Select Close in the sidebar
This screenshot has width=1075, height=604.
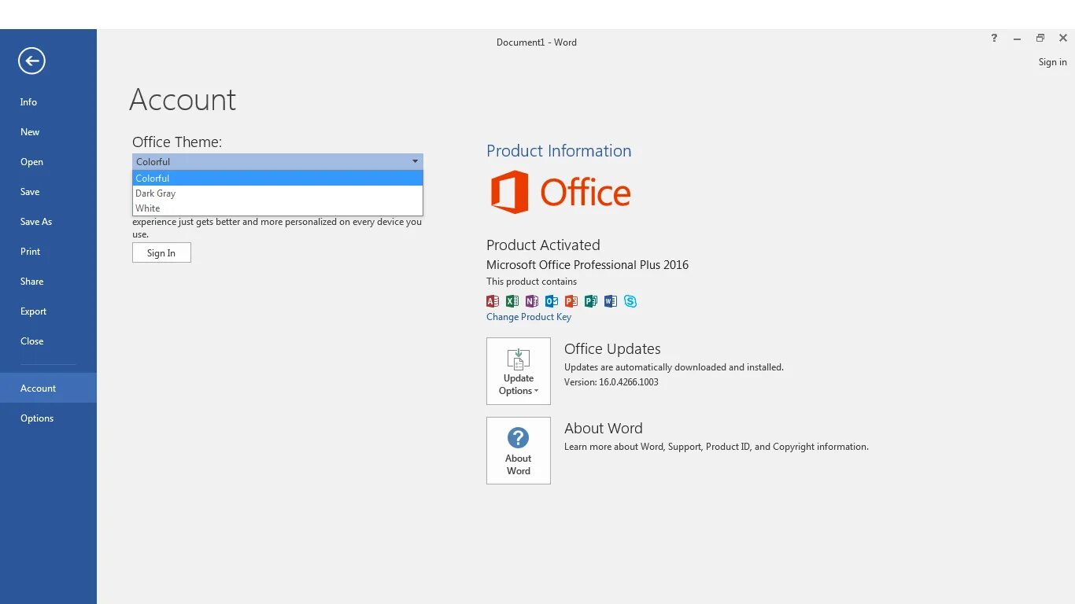48,341
